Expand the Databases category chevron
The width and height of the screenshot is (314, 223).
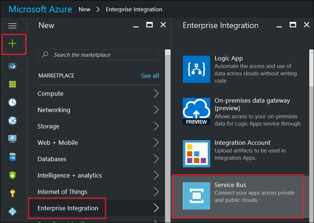156,159
